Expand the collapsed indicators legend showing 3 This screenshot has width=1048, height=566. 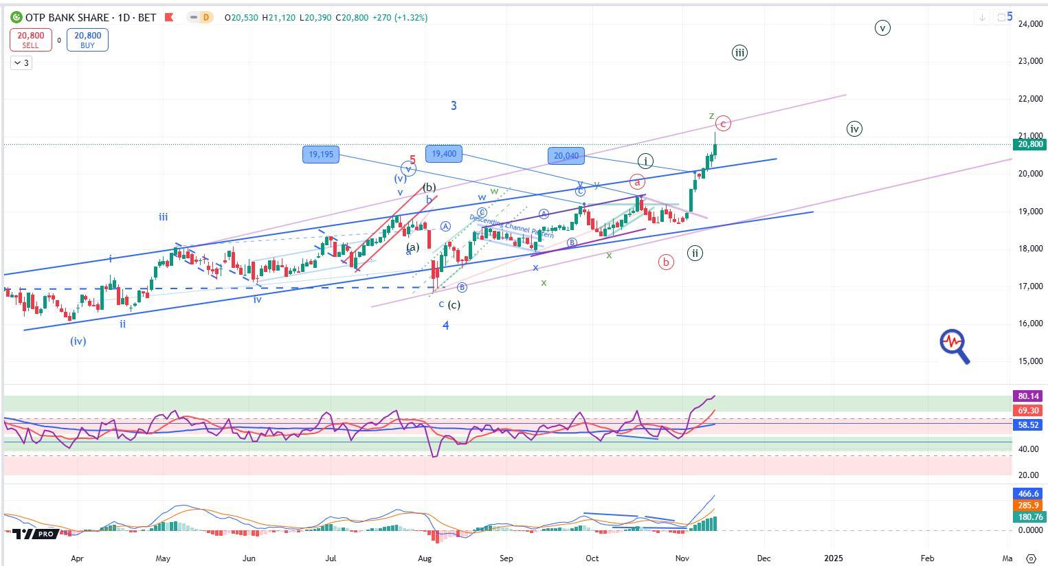tap(21, 63)
